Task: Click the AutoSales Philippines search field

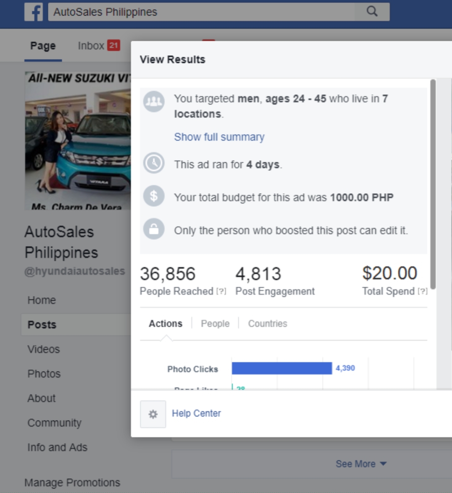Action: pos(201,12)
